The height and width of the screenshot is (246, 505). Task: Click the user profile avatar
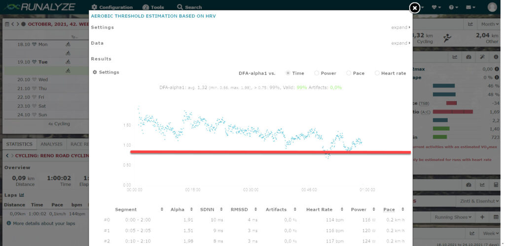[x=492, y=7]
